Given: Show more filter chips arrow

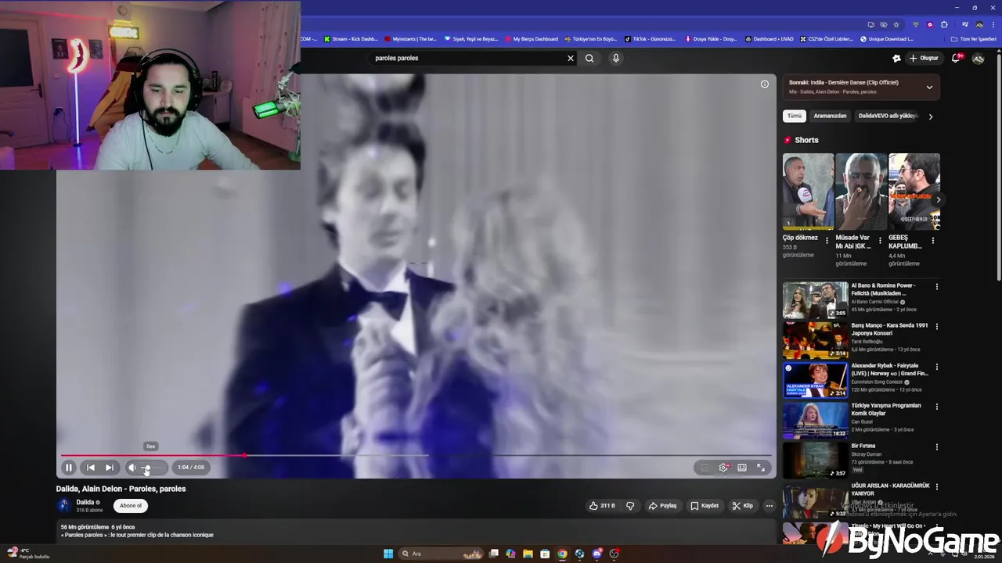Looking at the screenshot, I should [930, 117].
